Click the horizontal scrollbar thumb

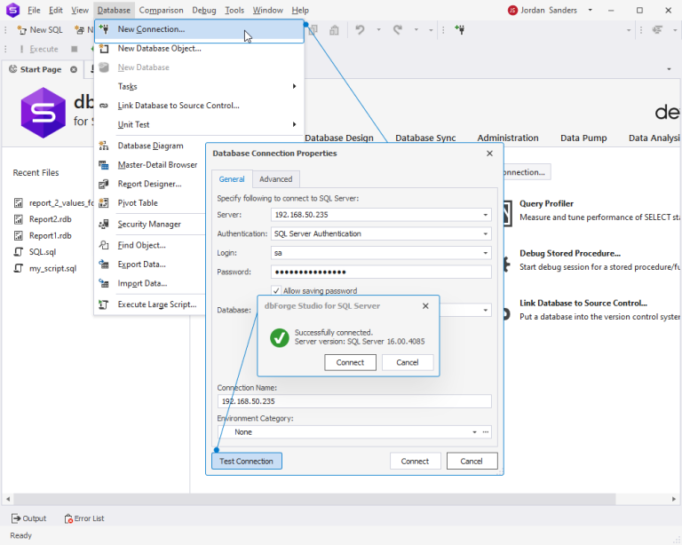click(314, 499)
